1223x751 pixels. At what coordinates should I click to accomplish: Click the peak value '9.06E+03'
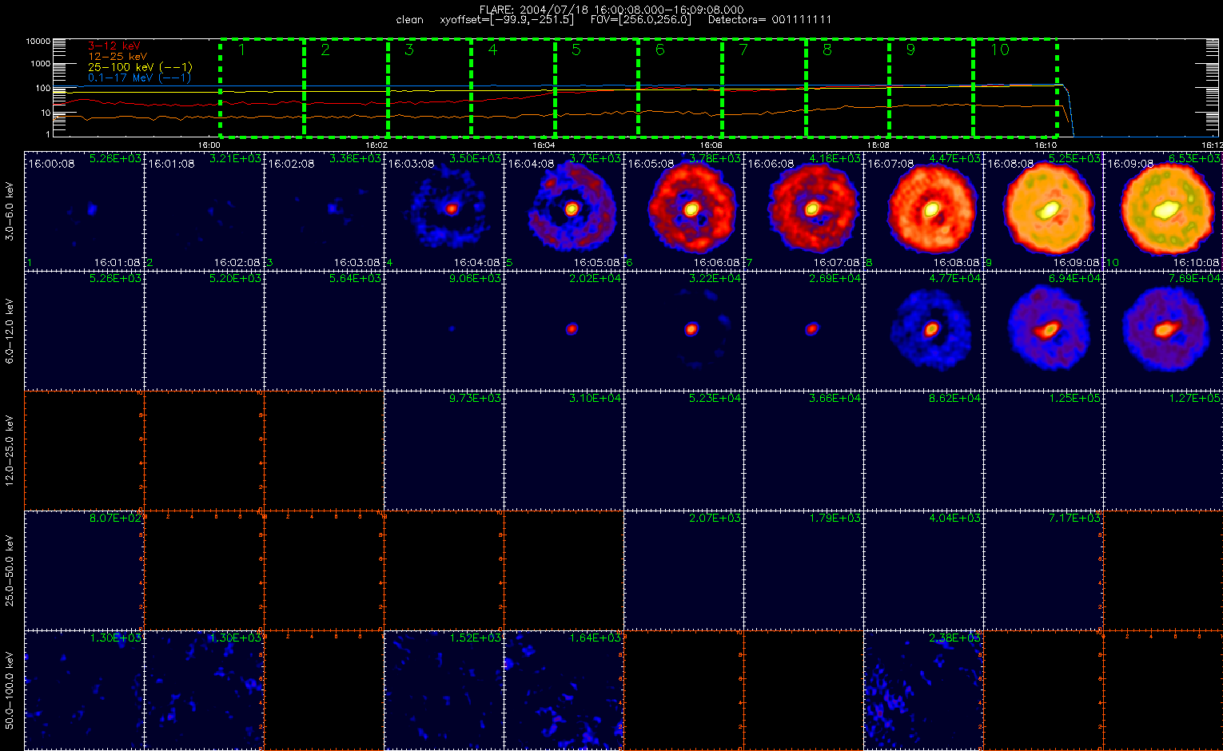(475, 279)
